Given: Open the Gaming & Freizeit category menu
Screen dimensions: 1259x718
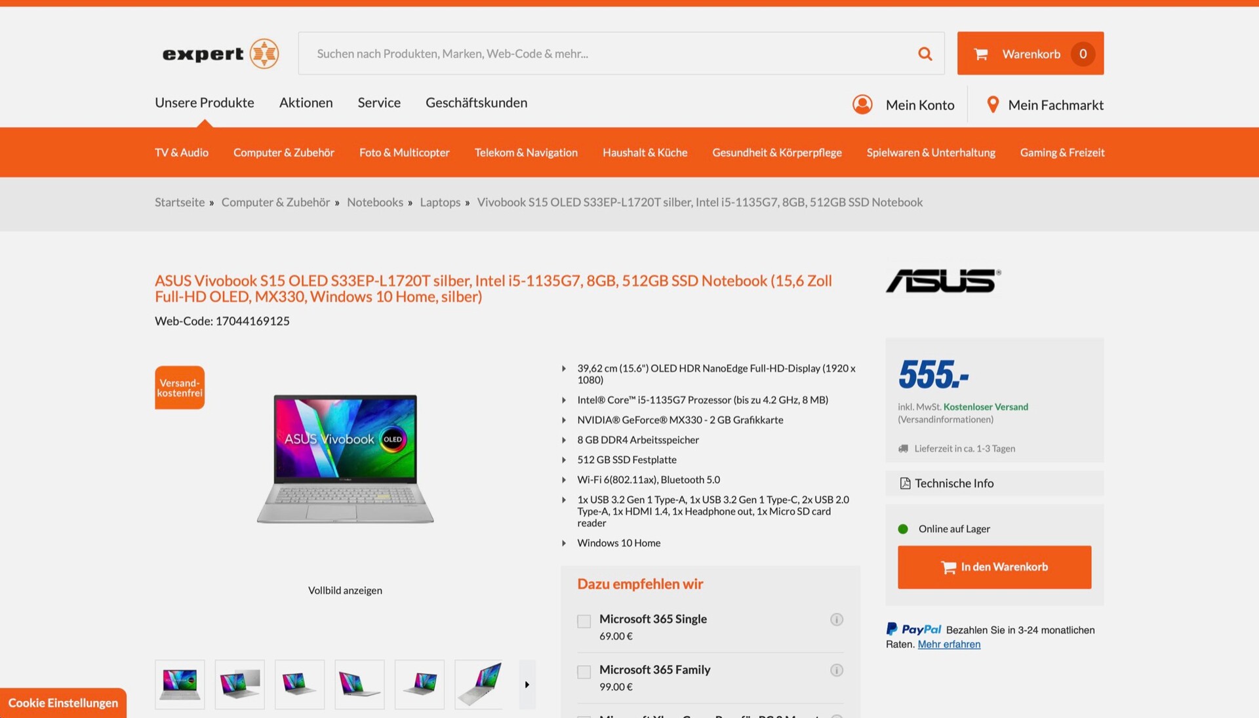Looking at the screenshot, I should (1062, 152).
